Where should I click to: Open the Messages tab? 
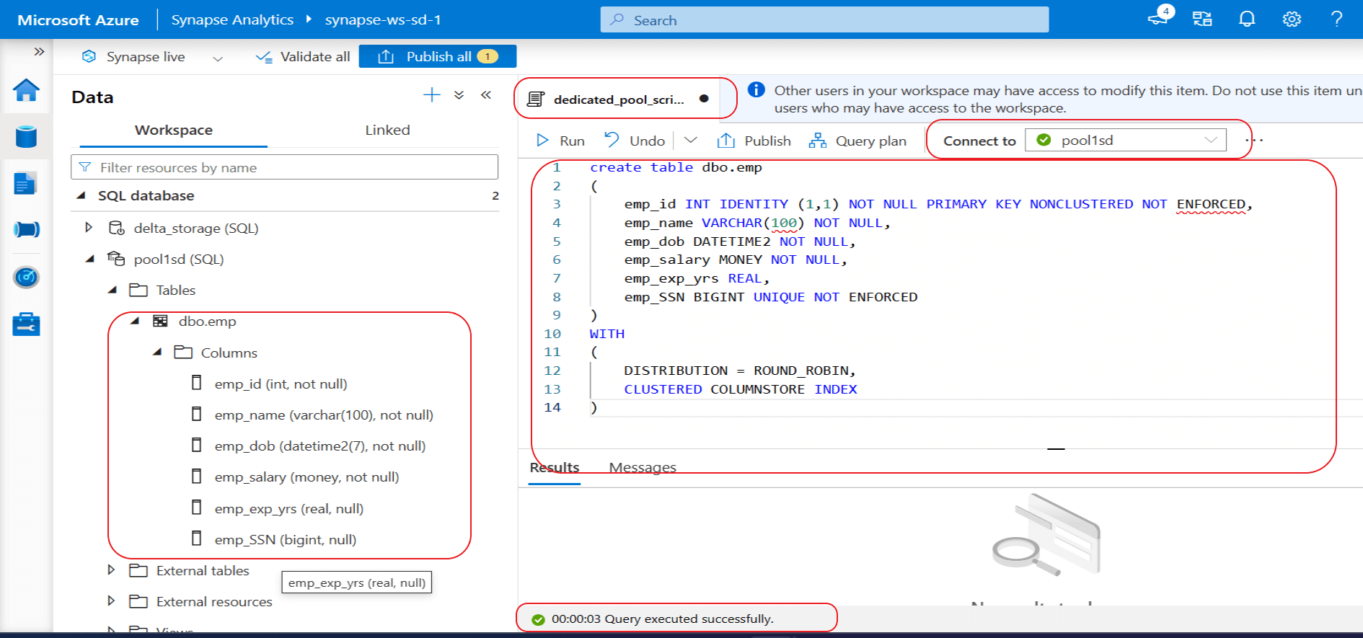(x=643, y=468)
